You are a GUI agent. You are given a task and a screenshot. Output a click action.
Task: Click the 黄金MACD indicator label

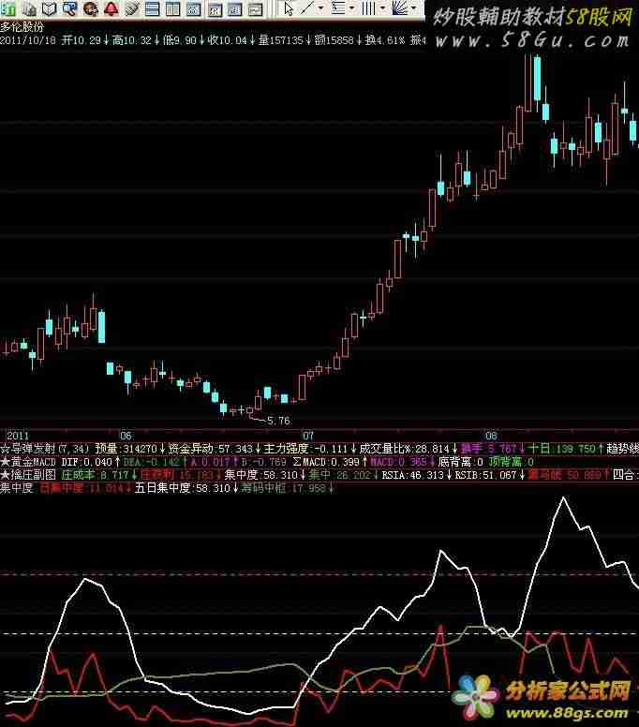pos(28,462)
